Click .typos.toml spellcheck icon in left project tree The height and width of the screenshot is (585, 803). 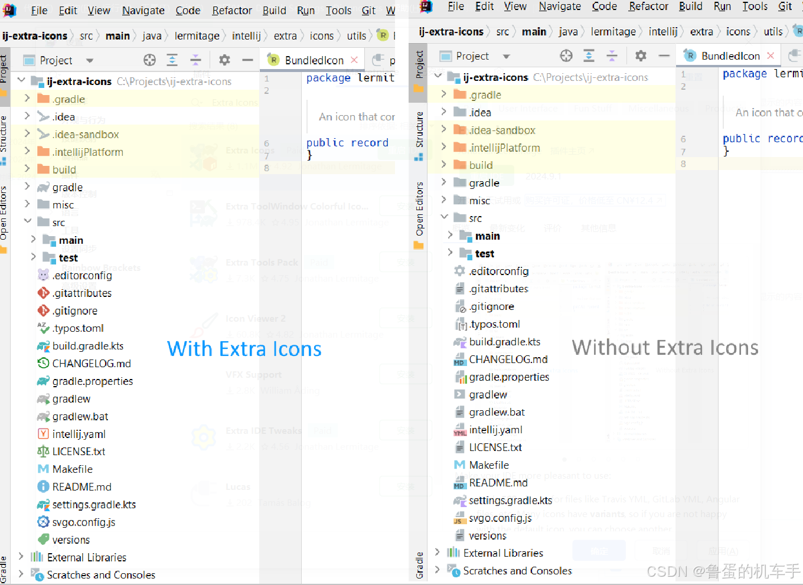43,328
